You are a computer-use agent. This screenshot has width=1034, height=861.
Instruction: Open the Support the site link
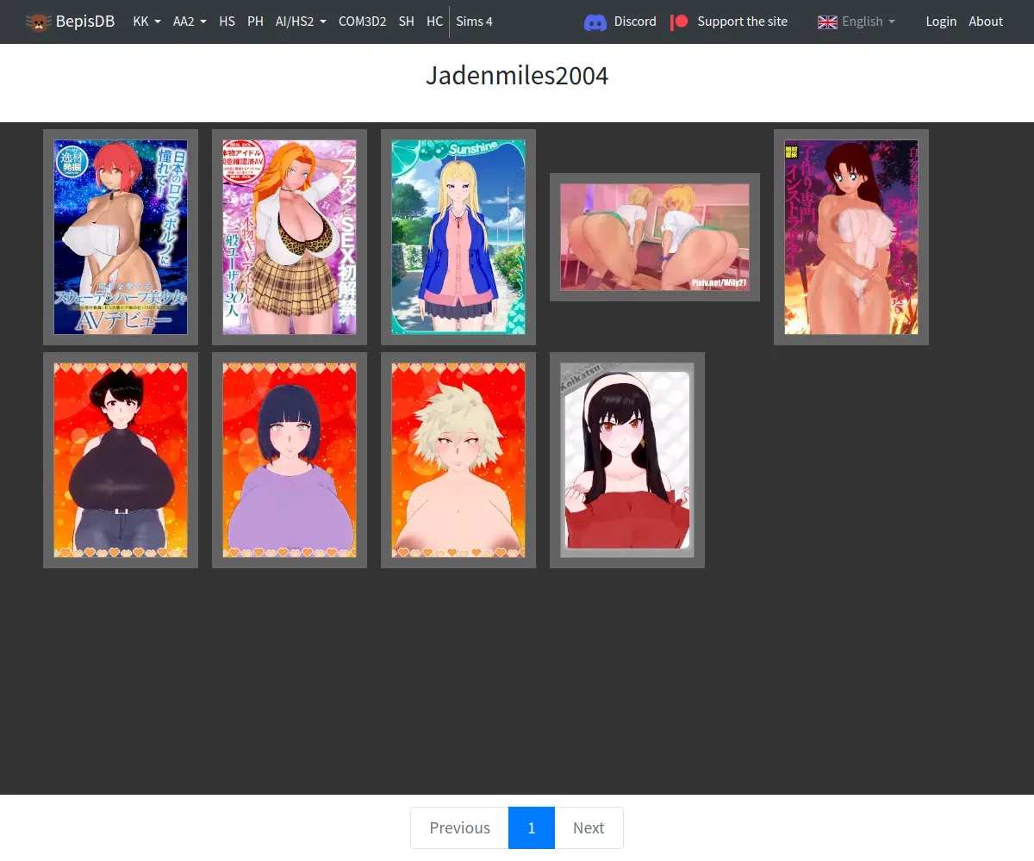(x=742, y=22)
